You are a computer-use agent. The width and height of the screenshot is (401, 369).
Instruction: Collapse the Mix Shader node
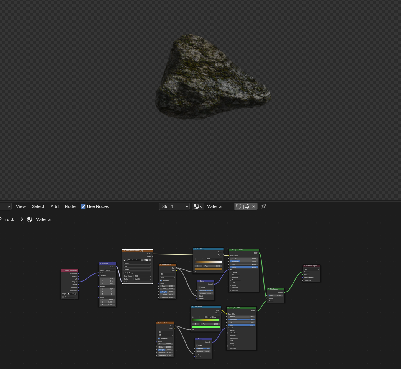269,289
